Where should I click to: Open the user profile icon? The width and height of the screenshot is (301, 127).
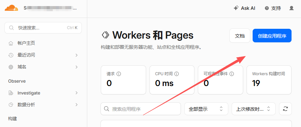[292, 8]
